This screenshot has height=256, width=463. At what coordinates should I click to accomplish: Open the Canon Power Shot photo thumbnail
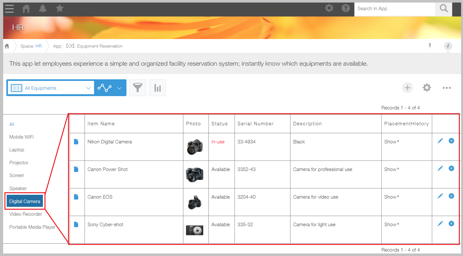click(x=194, y=174)
